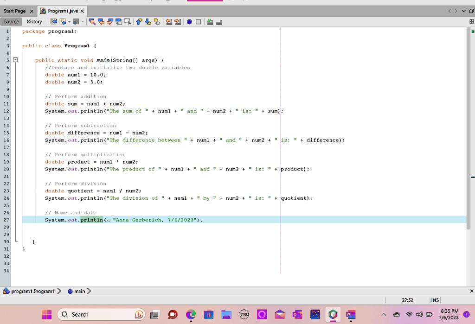Close the Program1.java tab
Screen dimensions: 475x324
coord(82,11)
